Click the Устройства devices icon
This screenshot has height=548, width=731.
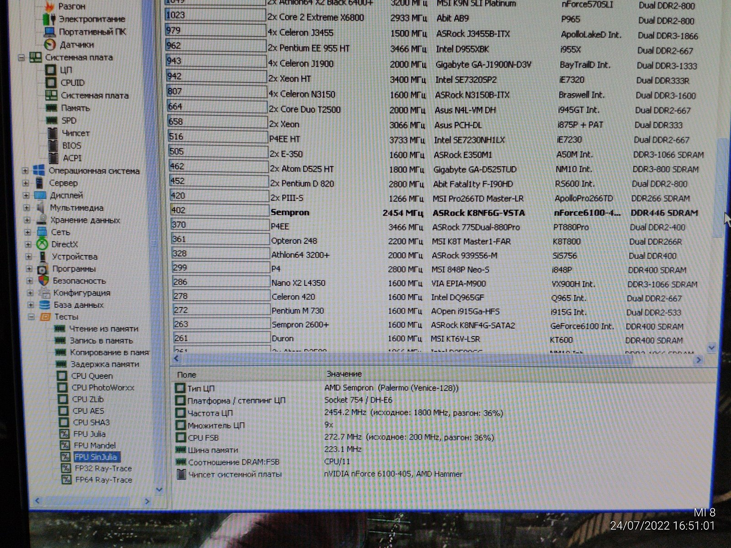click(42, 257)
